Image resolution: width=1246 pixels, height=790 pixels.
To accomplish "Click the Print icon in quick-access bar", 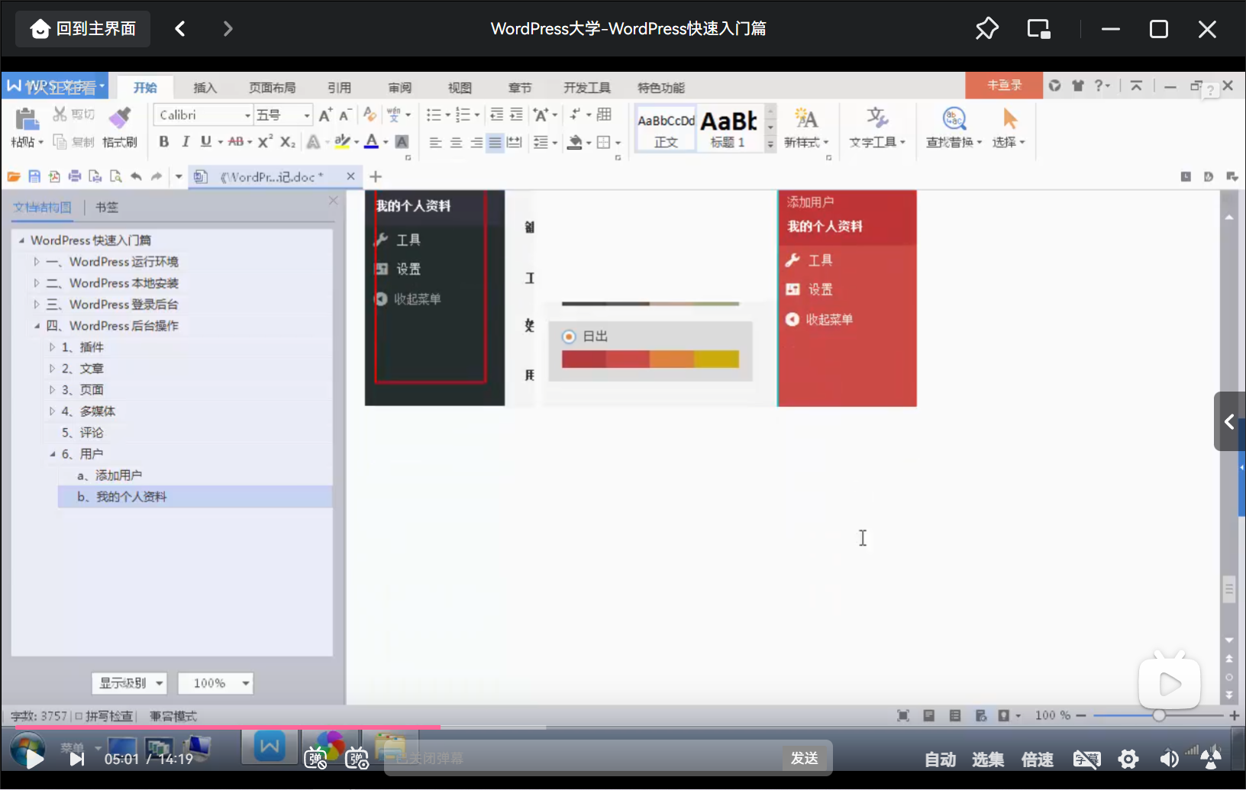I will click(75, 176).
